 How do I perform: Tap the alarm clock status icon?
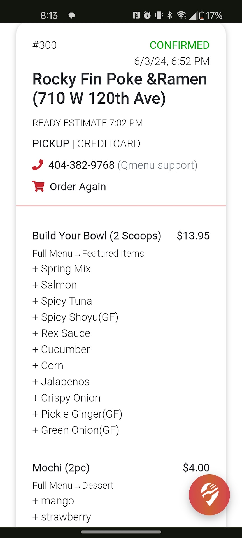tap(147, 15)
